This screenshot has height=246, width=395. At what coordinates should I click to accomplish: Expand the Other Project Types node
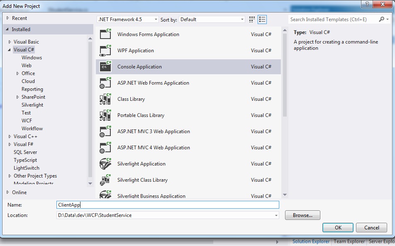tap(10, 176)
